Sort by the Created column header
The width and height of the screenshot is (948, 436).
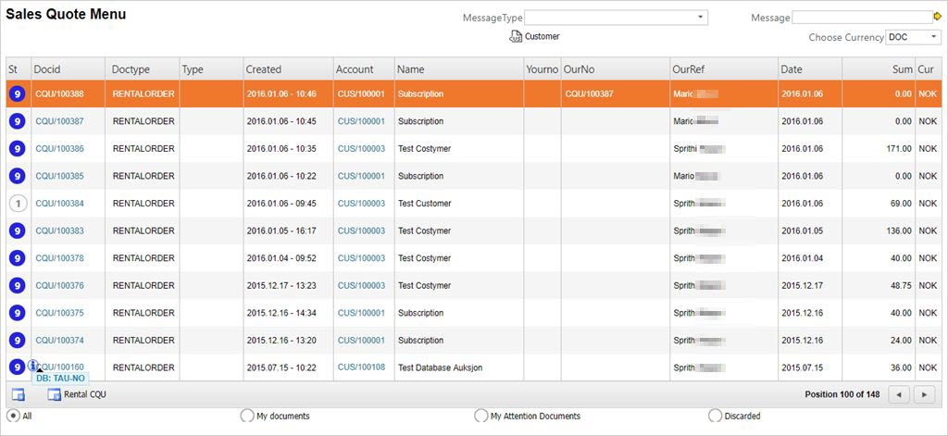[x=264, y=69]
